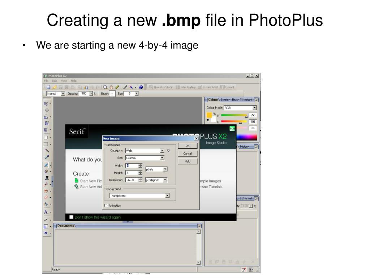The width and height of the screenshot is (370, 278).
Task: Expand the brush Size arrow in context bar
Action: point(137,94)
